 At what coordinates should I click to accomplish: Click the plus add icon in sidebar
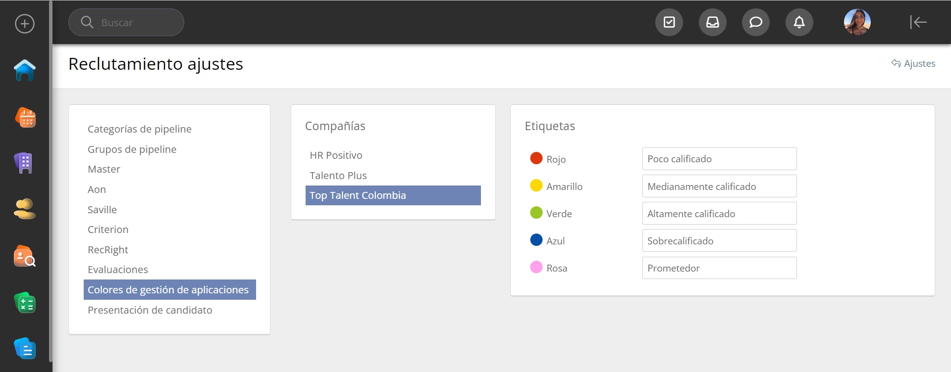click(x=25, y=24)
